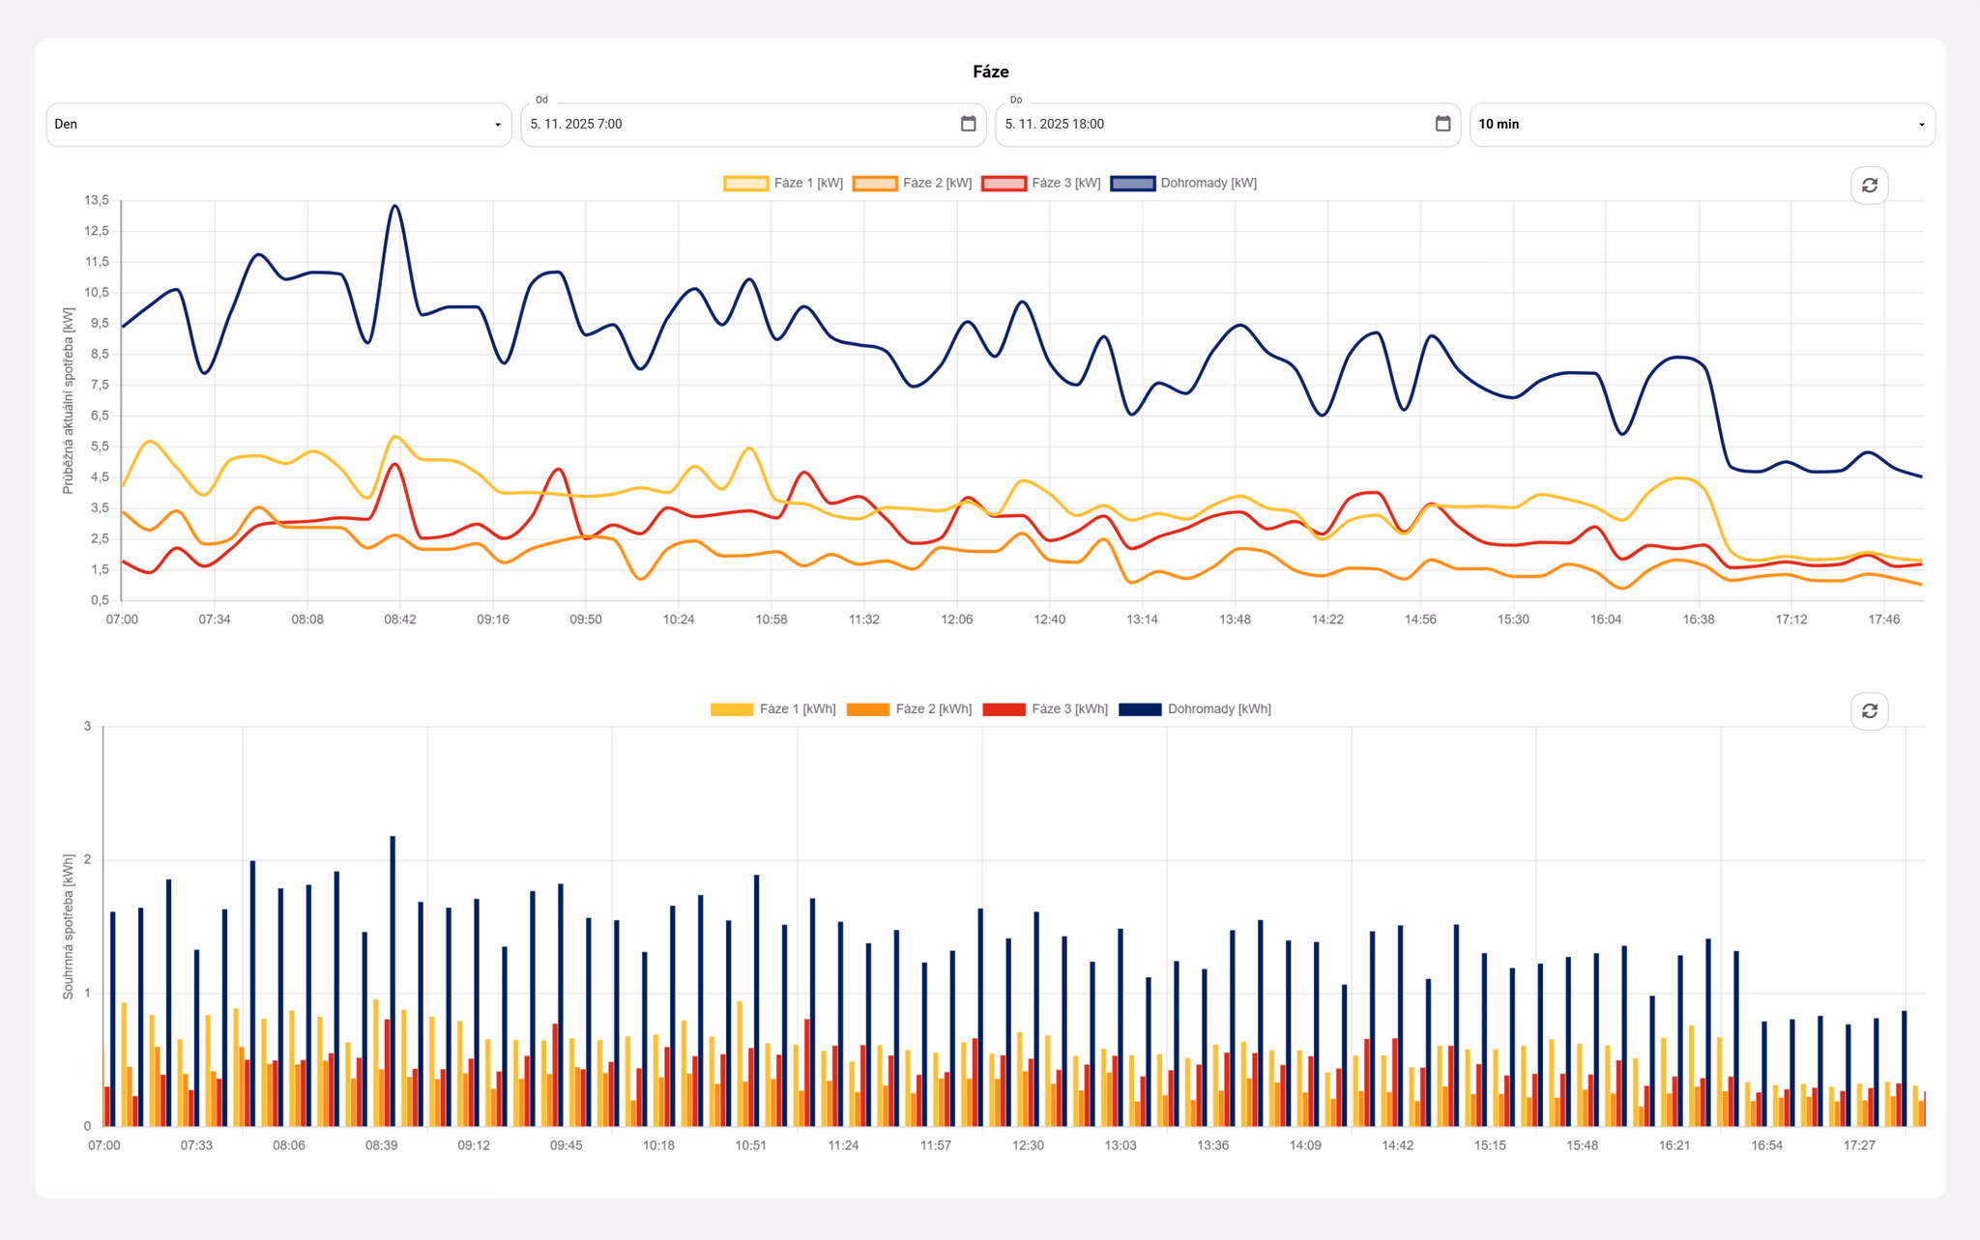Viewport: 1980px width, 1240px height.
Task: Toggle Fáze 3 [kWh] legend series
Action: [x=1045, y=709]
